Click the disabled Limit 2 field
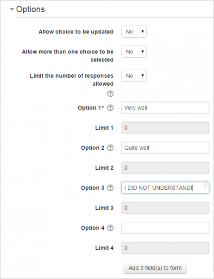214x279 pixels. (165, 168)
